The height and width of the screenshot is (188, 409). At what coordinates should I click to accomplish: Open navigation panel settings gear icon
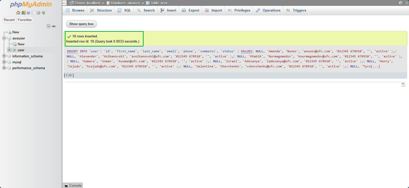coord(38,13)
